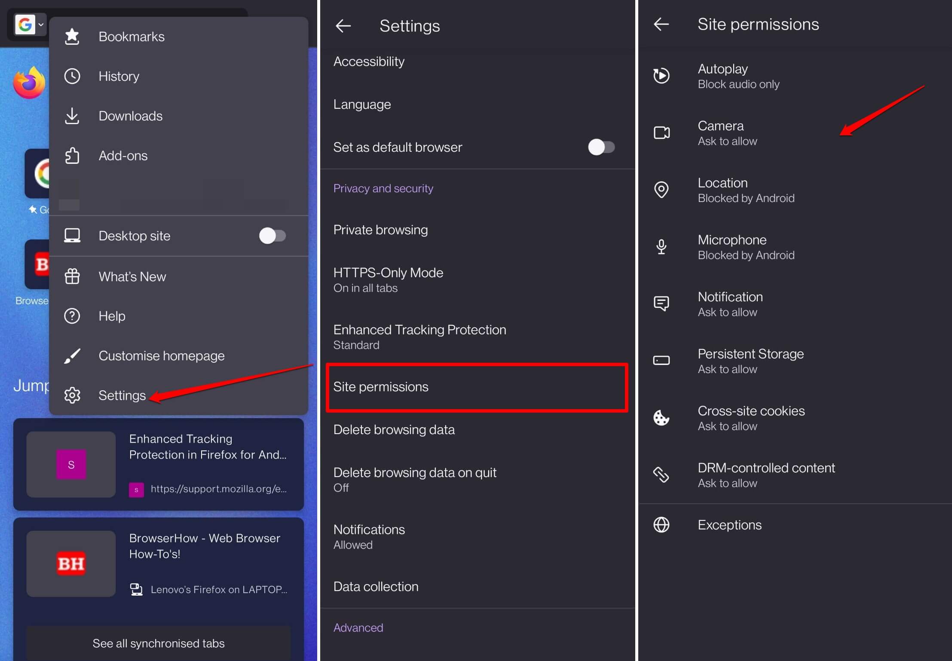Select the Camera permission icon
Image resolution: width=952 pixels, height=661 pixels.
tap(661, 133)
